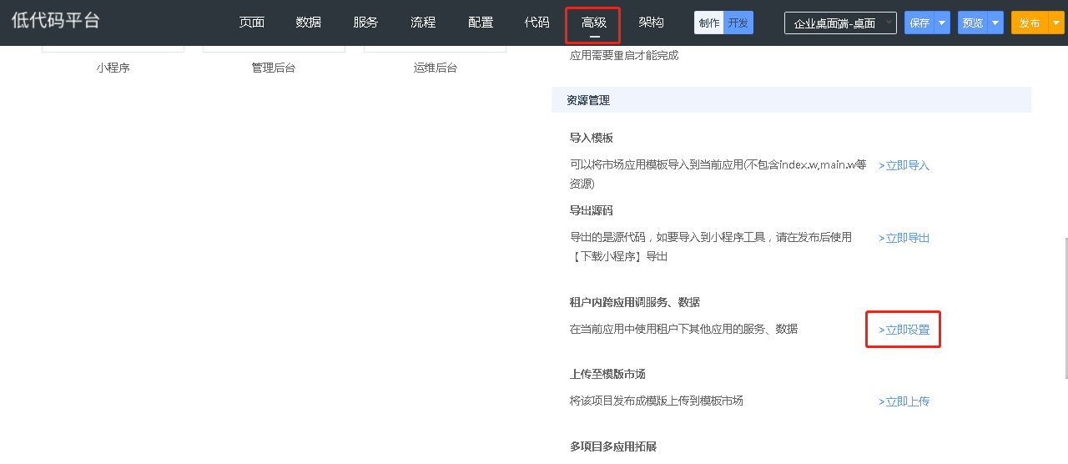Expand the arrow next to 发布
This screenshot has height=464, width=1068.
tap(1055, 23)
